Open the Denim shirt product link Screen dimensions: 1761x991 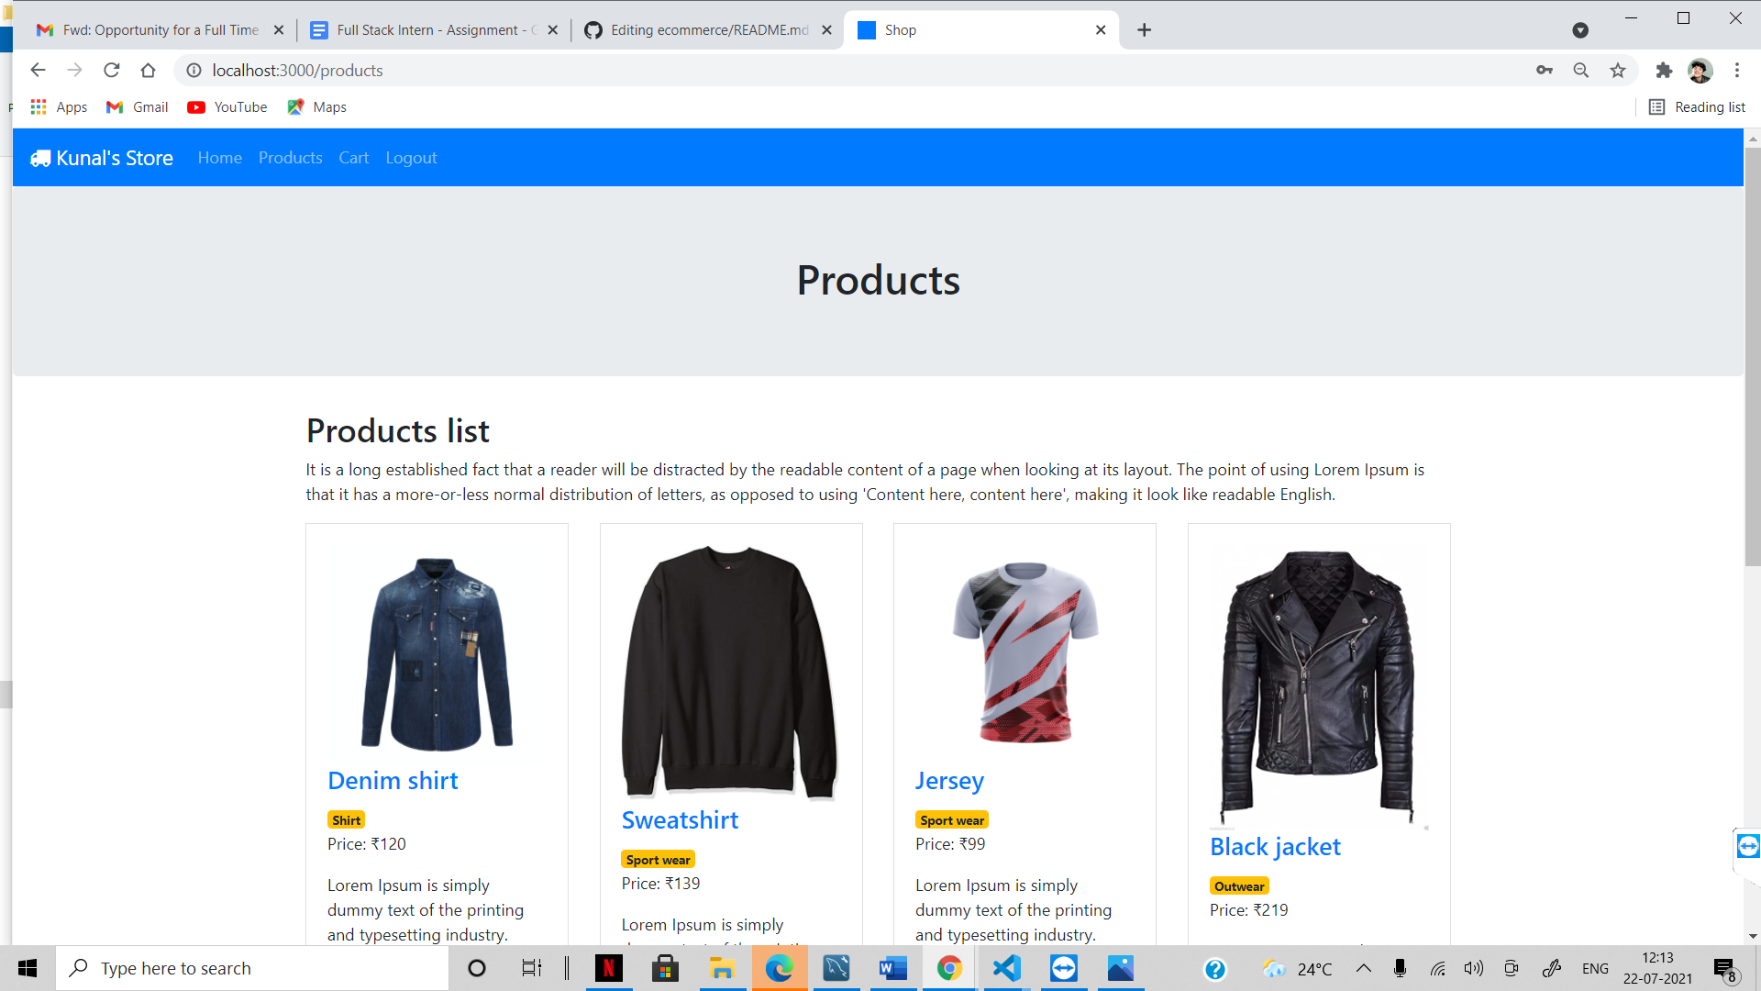[x=393, y=781]
